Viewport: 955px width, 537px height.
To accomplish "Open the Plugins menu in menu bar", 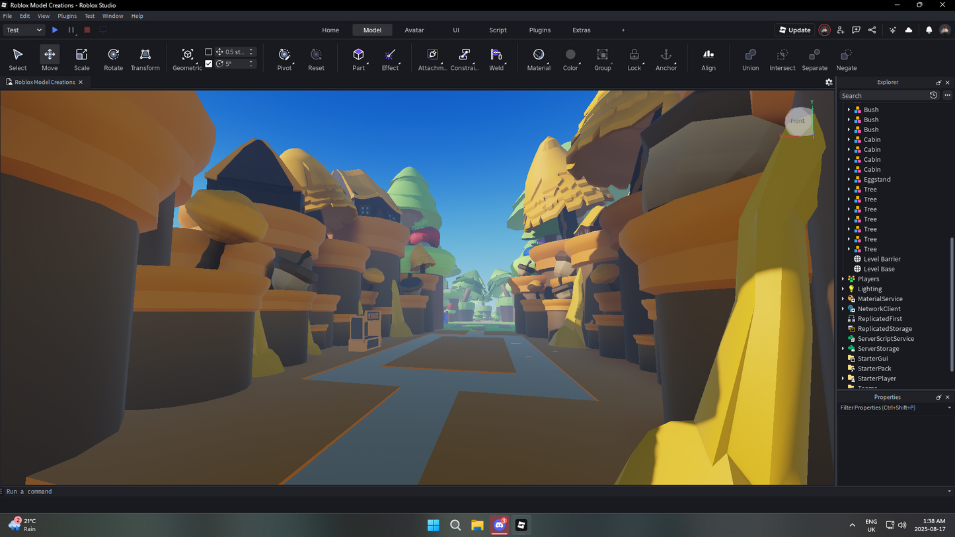I will click(67, 16).
